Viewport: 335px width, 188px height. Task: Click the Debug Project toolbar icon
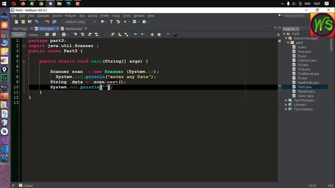pyautogui.click(x=135, y=22)
